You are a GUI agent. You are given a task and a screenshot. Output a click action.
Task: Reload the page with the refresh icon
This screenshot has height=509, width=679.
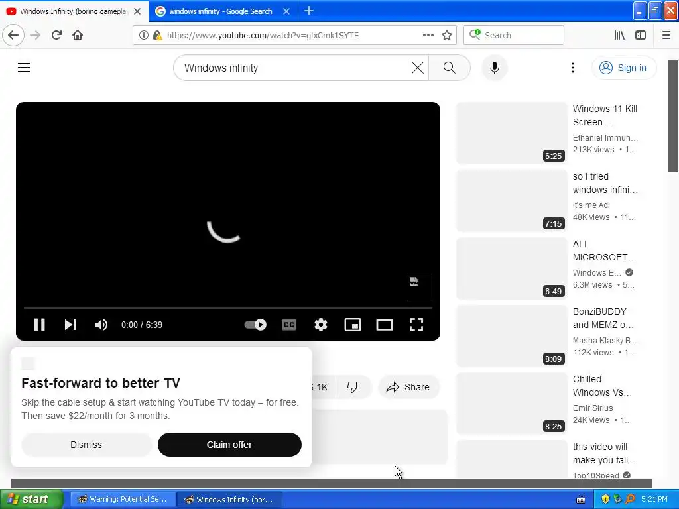(56, 35)
